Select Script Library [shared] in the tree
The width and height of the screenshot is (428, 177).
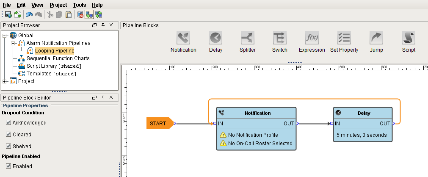(54, 66)
